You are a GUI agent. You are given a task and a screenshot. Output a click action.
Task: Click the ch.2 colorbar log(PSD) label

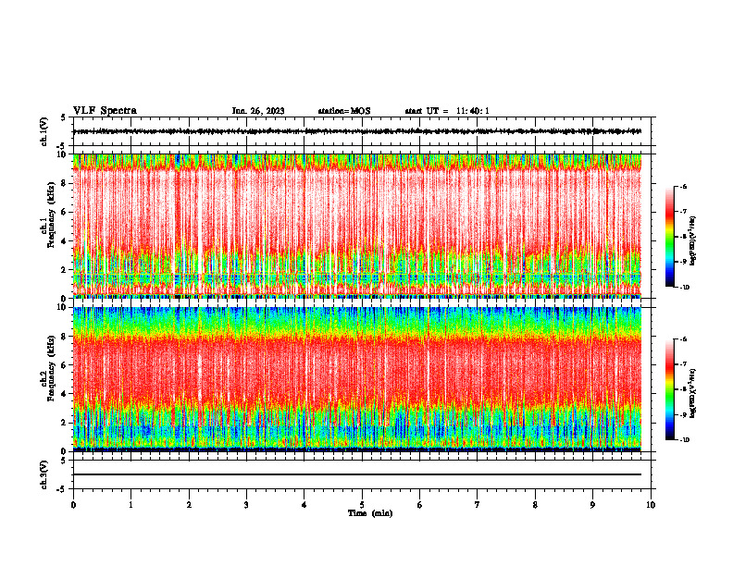point(693,393)
